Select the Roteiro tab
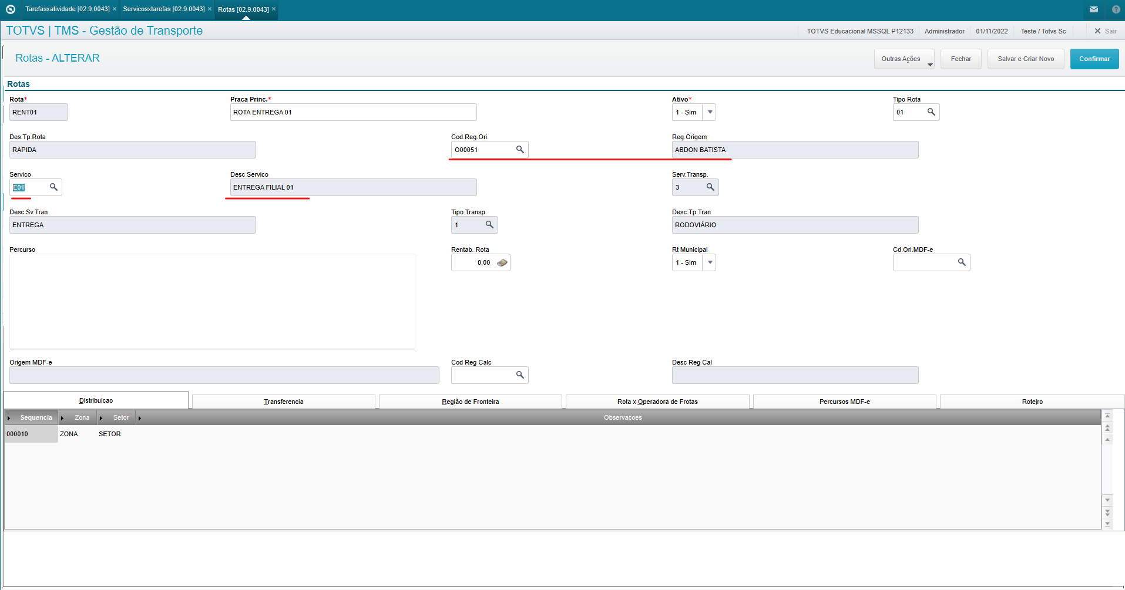The image size is (1125, 590). (x=1032, y=402)
